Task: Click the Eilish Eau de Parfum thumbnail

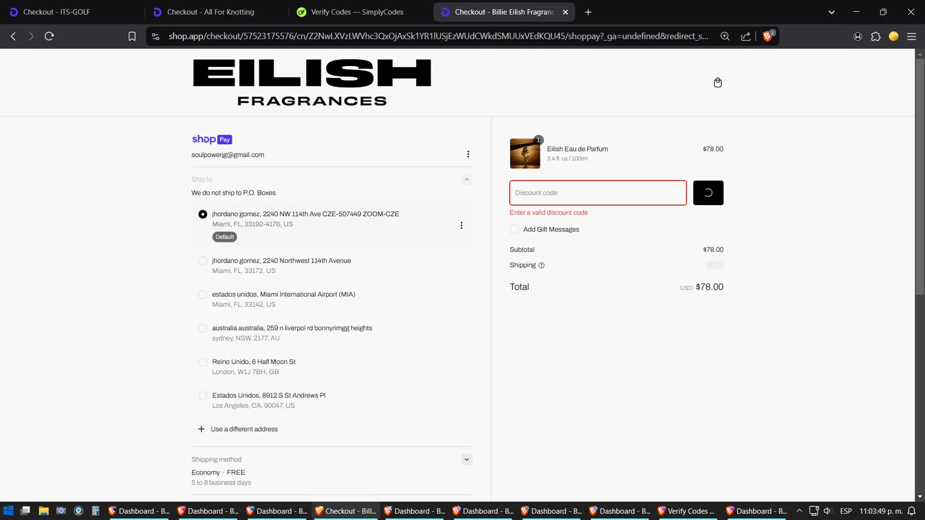Action: pos(525,153)
